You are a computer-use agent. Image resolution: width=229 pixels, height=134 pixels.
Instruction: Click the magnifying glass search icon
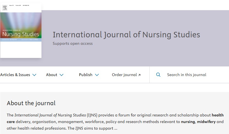[158, 75]
